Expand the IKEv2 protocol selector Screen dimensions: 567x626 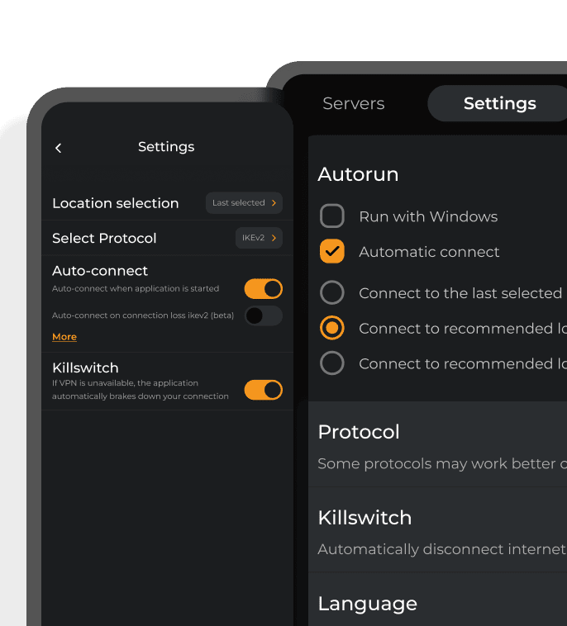click(x=259, y=238)
